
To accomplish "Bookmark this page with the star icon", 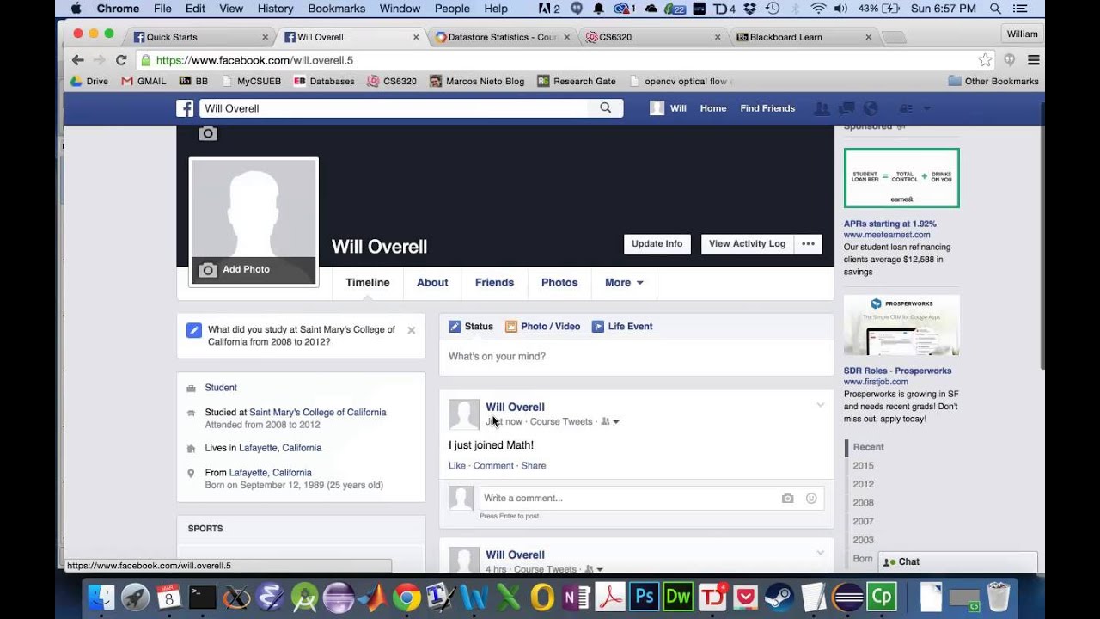I will point(985,60).
